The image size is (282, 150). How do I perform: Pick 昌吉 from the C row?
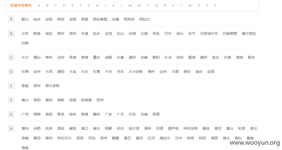(x=251, y=57)
